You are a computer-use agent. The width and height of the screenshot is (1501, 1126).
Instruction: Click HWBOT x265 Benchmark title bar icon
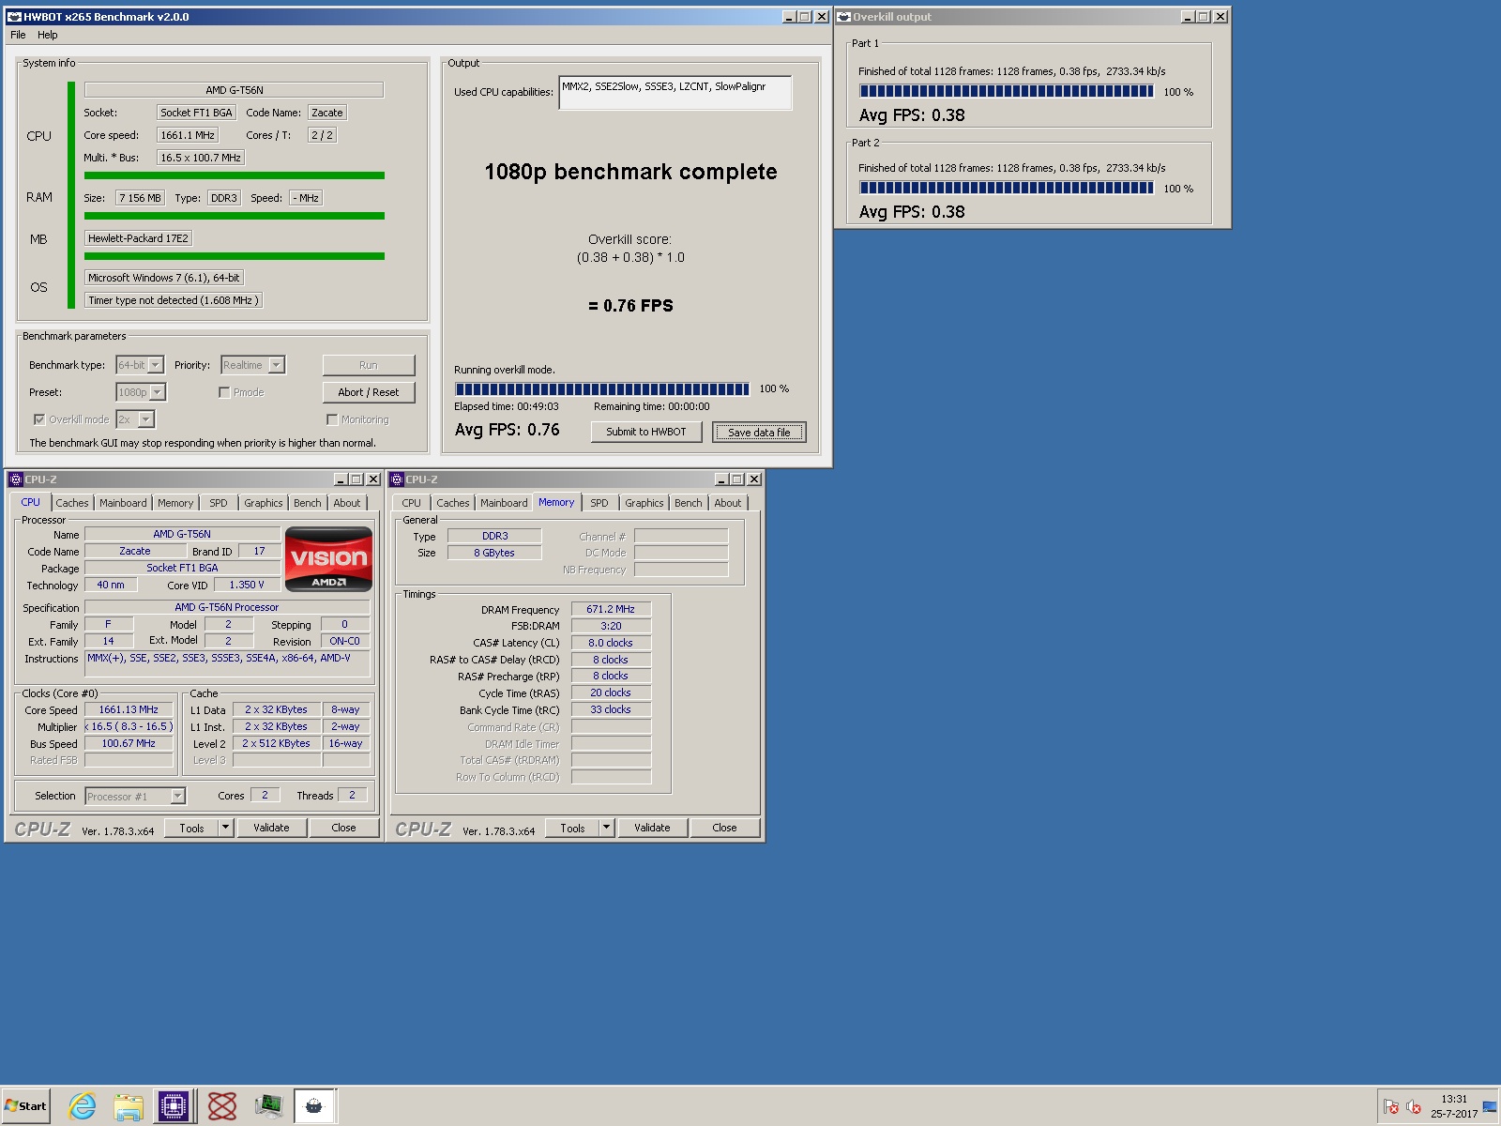[x=14, y=17]
